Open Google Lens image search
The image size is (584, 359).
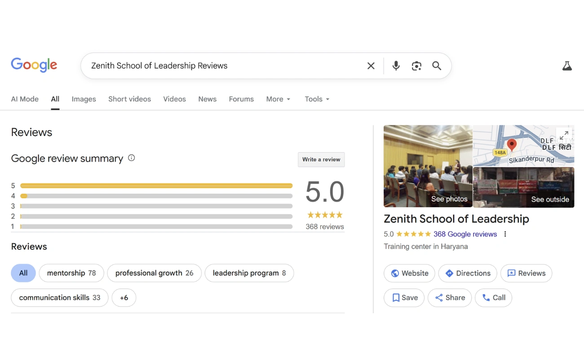point(416,66)
